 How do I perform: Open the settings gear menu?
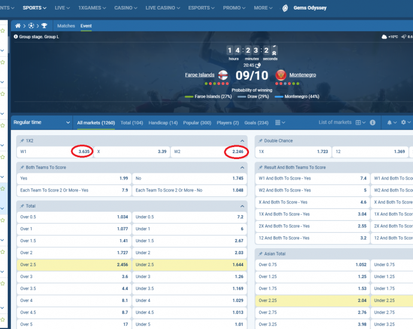coord(406,123)
